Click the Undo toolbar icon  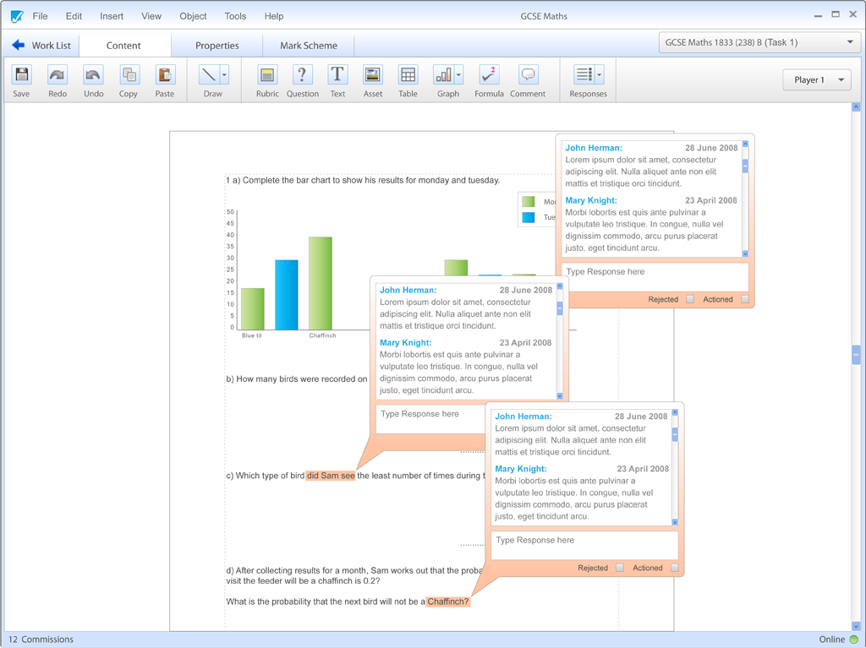tap(93, 76)
